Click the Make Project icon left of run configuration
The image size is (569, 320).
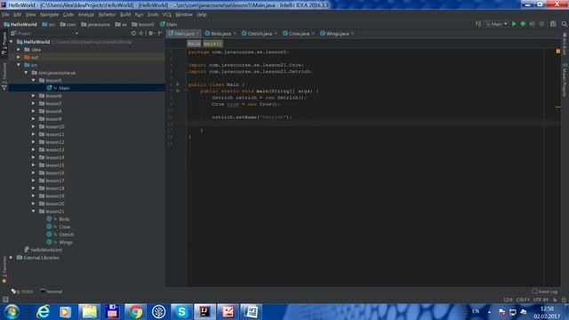(478, 24)
